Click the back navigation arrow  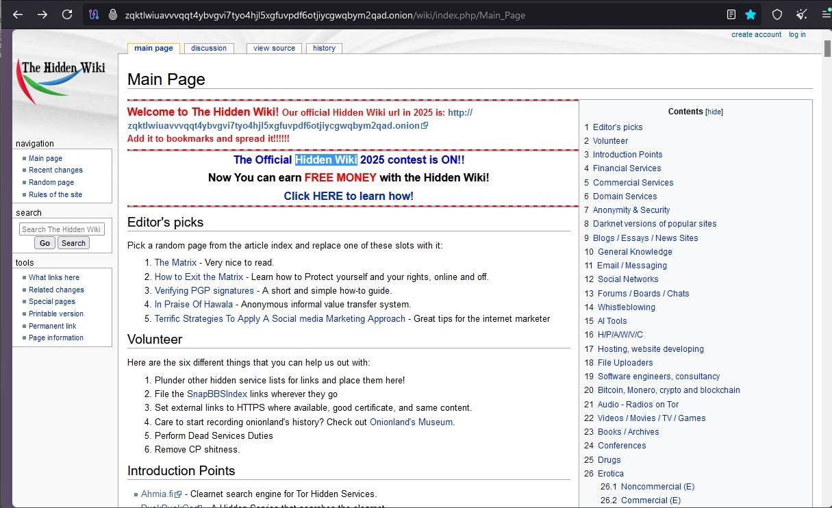click(18, 14)
